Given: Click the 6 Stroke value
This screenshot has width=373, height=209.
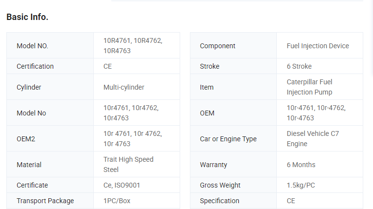Looking at the screenshot, I should coord(299,66).
